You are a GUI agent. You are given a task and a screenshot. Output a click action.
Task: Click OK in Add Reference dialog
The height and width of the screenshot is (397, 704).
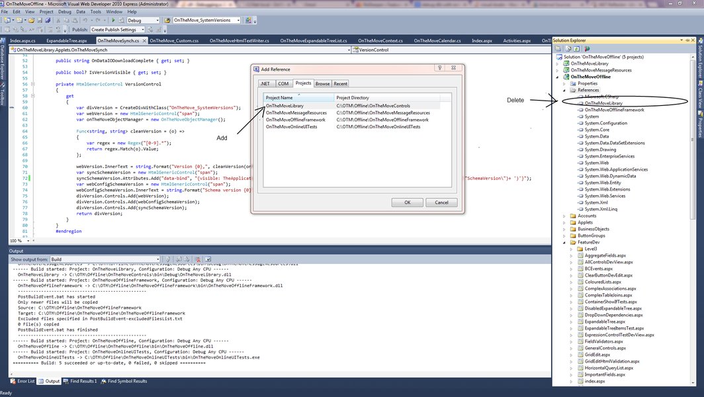pyautogui.click(x=407, y=202)
